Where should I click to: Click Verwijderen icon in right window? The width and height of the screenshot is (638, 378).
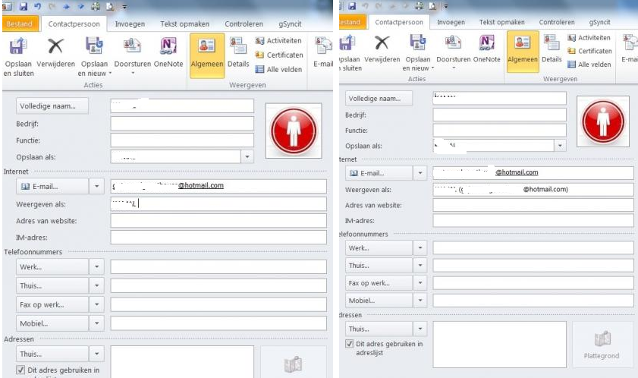pyautogui.click(x=382, y=43)
